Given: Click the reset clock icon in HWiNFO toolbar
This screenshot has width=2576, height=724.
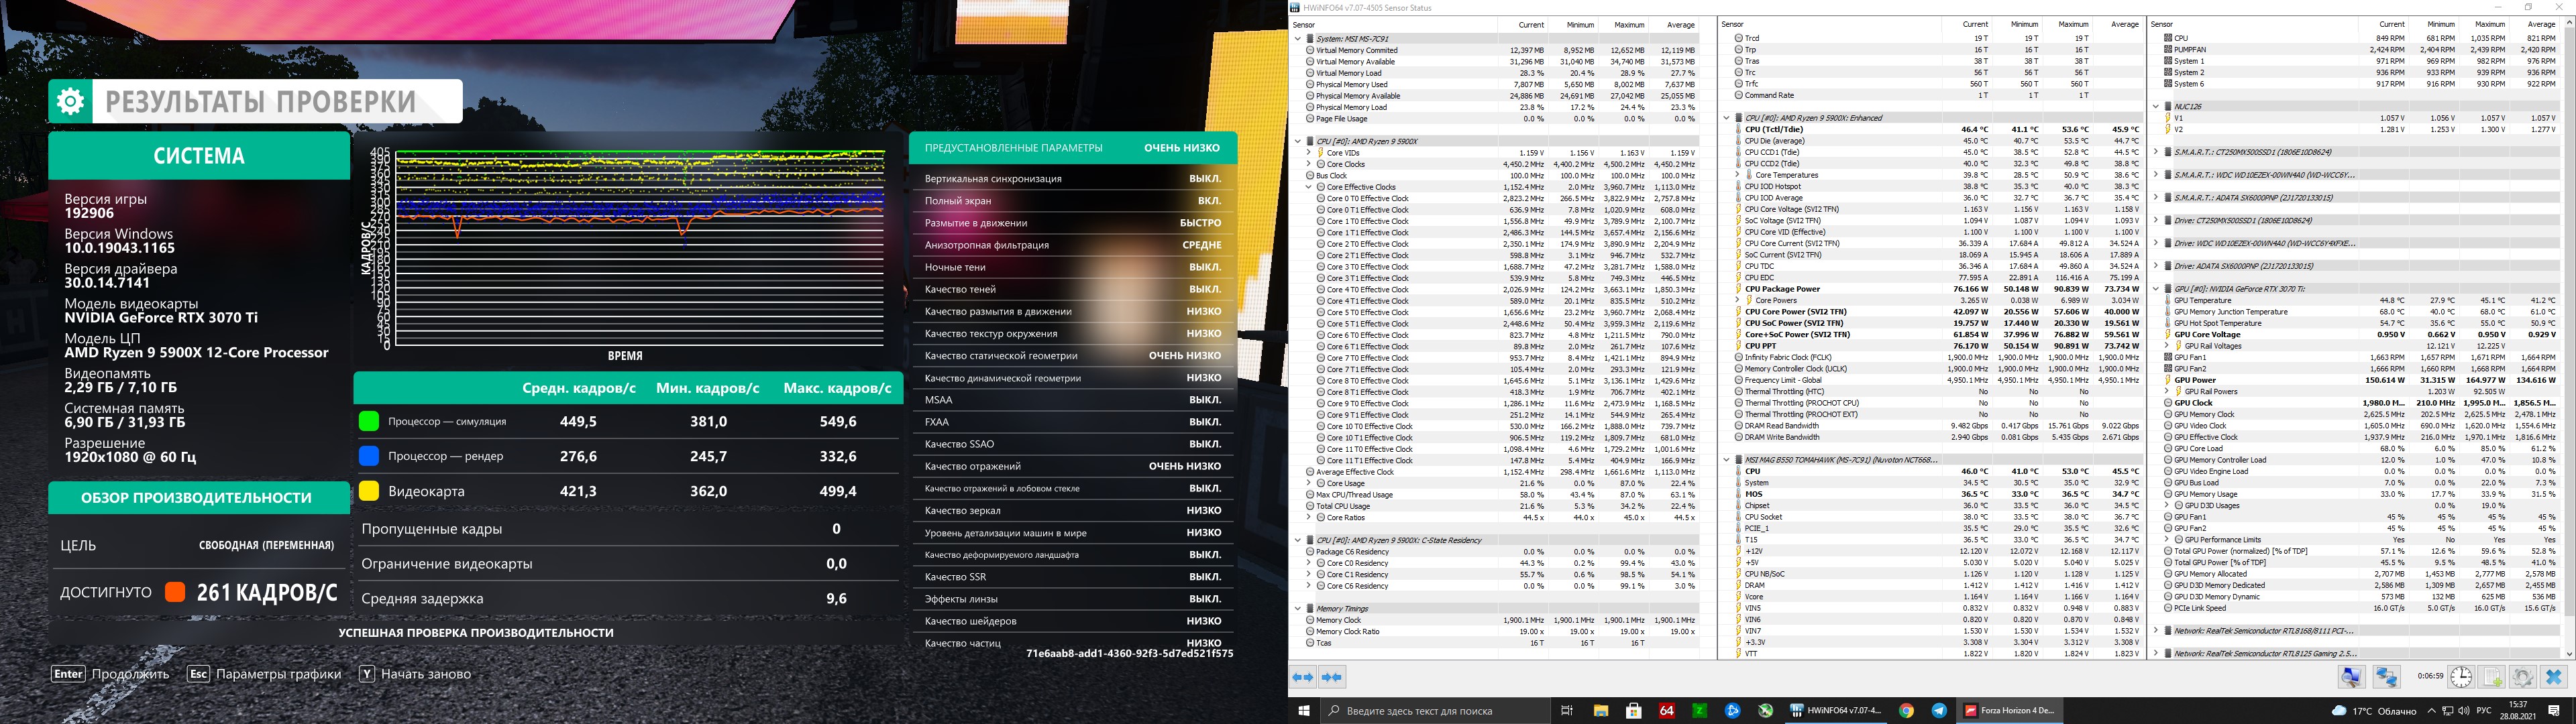Looking at the screenshot, I should 2461,677.
